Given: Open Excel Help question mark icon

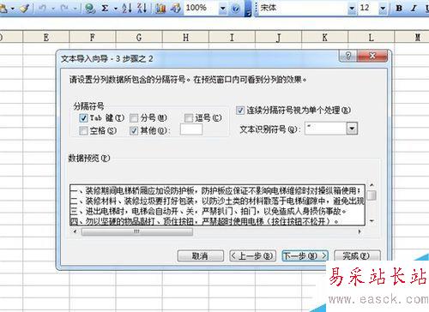Looking at the screenshot, I should click(236, 9).
